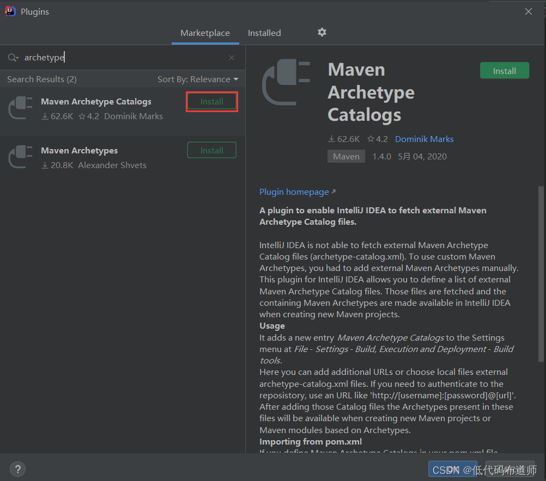Click Dominik Marks author text in results list
Image resolution: width=546 pixels, height=481 pixels.
(134, 116)
